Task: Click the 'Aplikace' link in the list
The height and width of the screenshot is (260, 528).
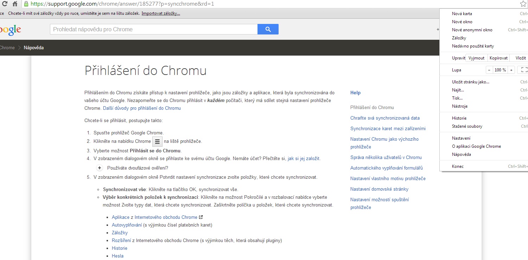Action: click(x=121, y=217)
